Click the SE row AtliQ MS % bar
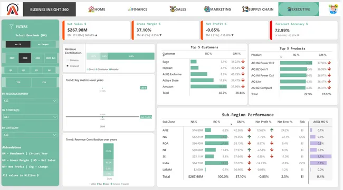 (321, 156)
